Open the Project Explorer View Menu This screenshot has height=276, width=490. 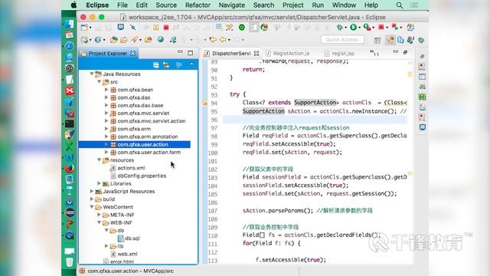coord(191,64)
